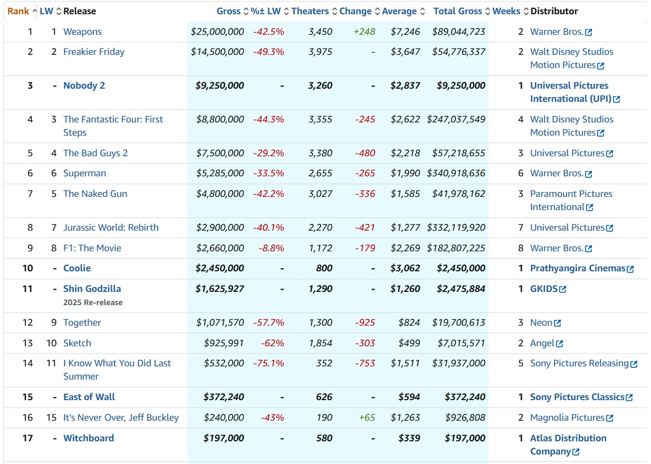Open external link icon for Superman's Warner Bros.
The image size is (651, 464).
click(589, 174)
